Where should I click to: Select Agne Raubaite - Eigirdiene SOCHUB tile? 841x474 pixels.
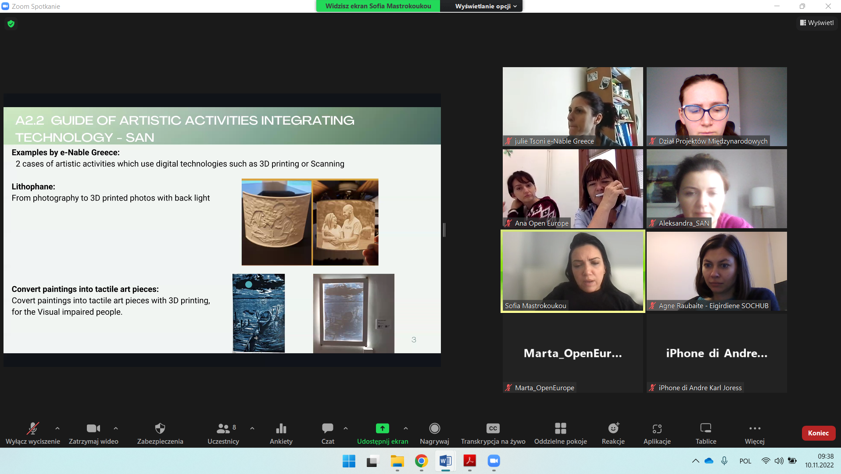coord(716,271)
